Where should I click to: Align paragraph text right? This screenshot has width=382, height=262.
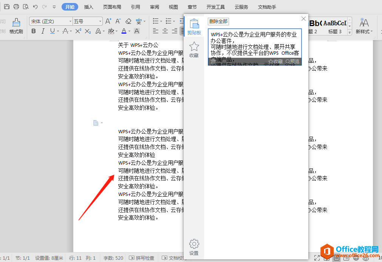pos(175,31)
